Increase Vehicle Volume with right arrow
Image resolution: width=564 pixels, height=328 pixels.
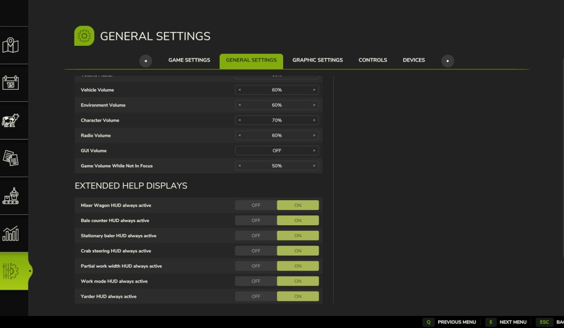[314, 90]
